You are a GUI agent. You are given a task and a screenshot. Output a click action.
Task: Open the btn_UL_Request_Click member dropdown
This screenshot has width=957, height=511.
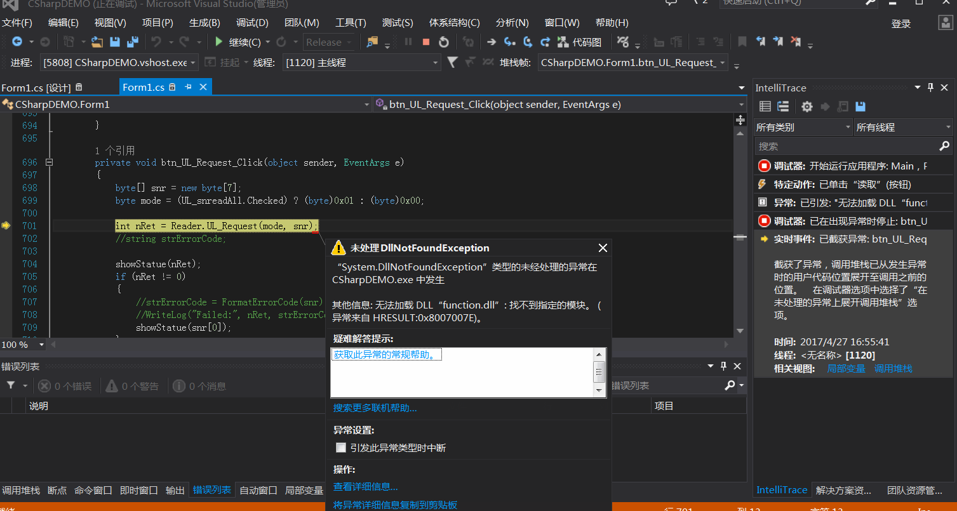click(561, 104)
